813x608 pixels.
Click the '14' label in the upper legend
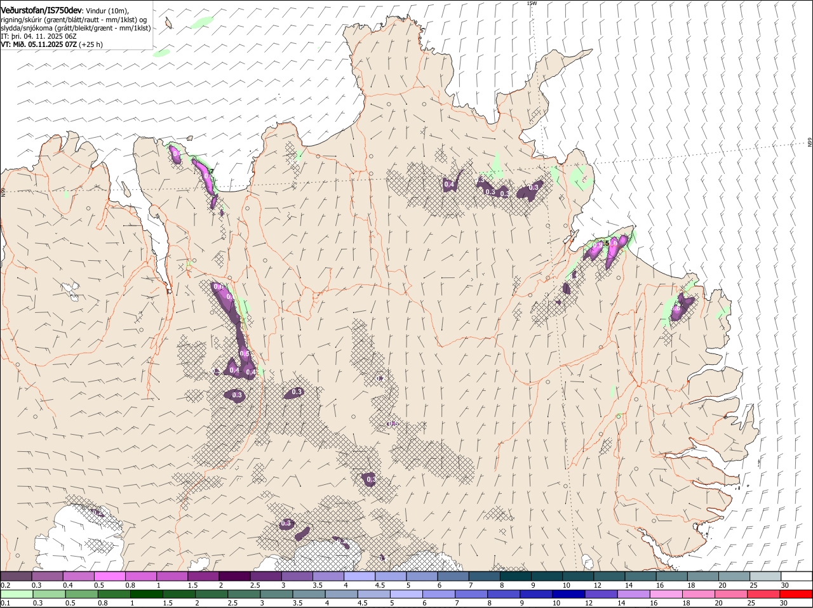(628, 585)
